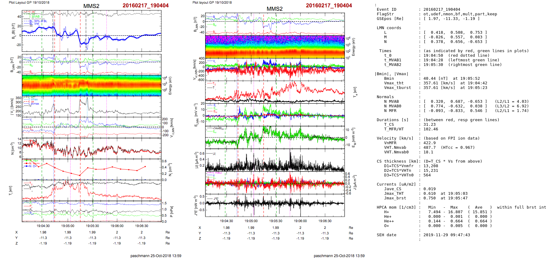Click the paschmann footer under left plot
The width and height of the screenshot is (554, 258).
pos(156,256)
